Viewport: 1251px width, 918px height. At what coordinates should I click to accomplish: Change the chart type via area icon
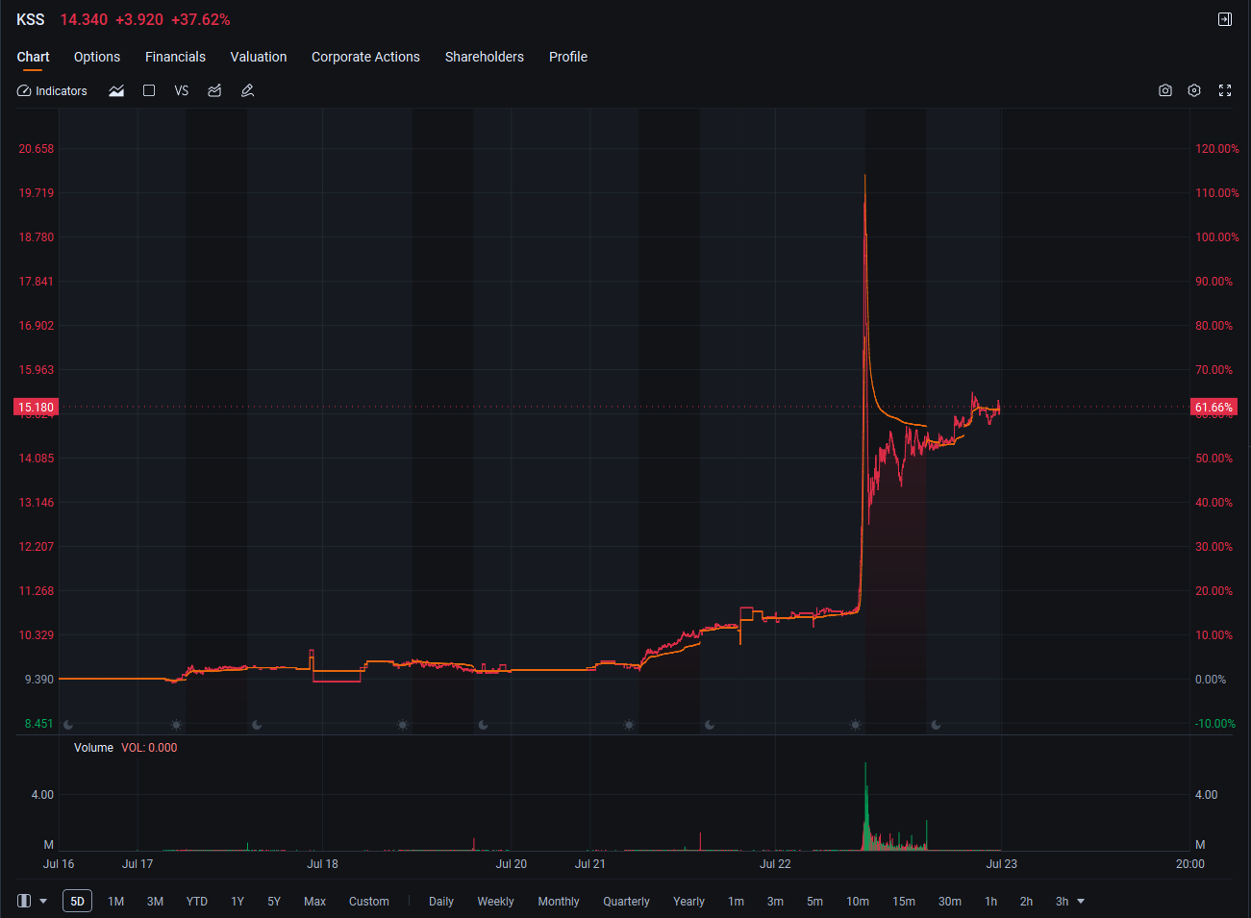[x=116, y=90]
